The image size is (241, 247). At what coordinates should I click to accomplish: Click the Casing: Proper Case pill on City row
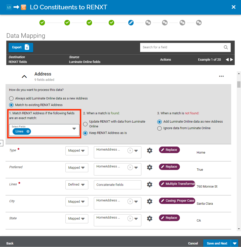[x=177, y=201]
